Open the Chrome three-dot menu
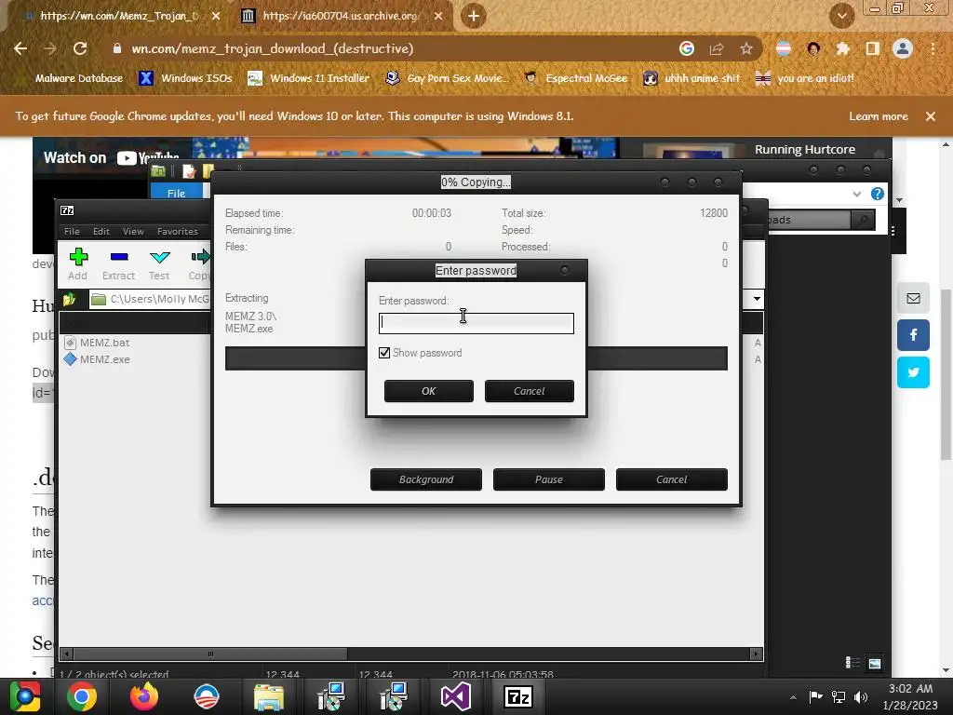 (x=933, y=48)
